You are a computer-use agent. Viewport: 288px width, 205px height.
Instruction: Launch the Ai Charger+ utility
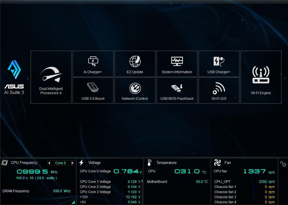coord(93,64)
